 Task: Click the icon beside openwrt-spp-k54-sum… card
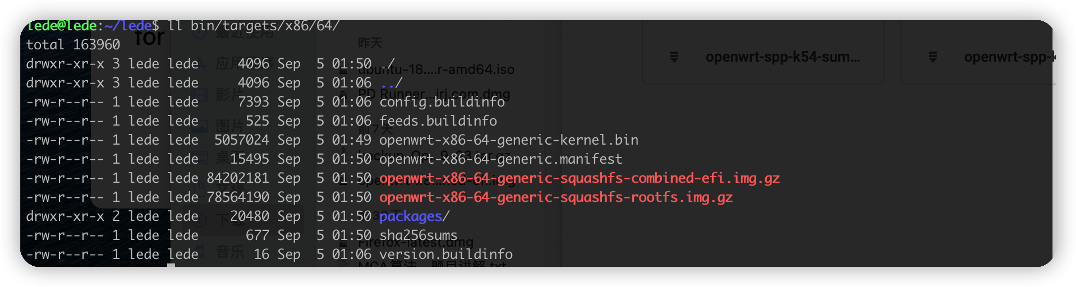(674, 57)
